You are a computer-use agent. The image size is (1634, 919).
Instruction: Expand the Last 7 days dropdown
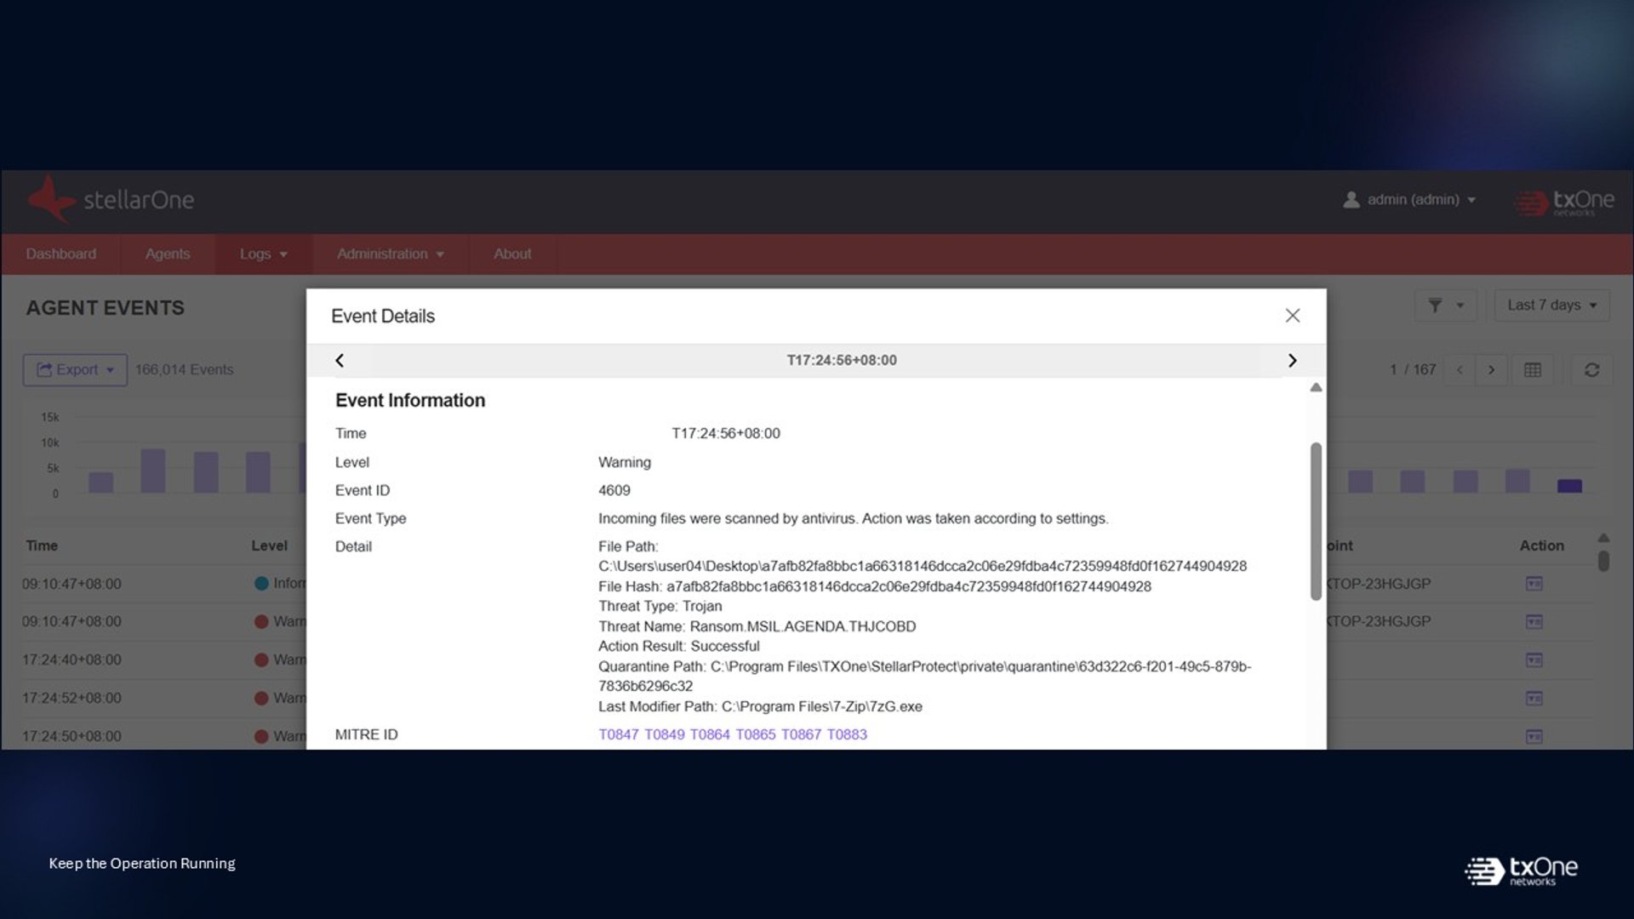pyautogui.click(x=1551, y=305)
